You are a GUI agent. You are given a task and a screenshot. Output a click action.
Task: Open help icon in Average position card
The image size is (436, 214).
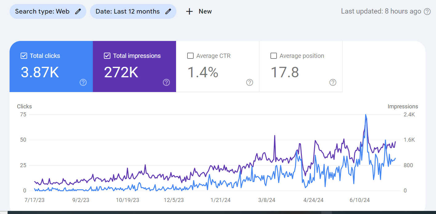tap(333, 82)
